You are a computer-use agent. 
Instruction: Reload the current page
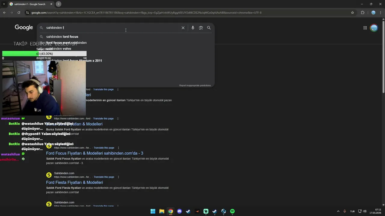click(x=19, y=13)
